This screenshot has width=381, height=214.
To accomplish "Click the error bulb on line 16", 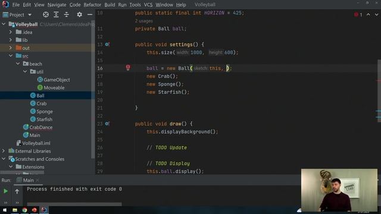I will coord(128,67).
